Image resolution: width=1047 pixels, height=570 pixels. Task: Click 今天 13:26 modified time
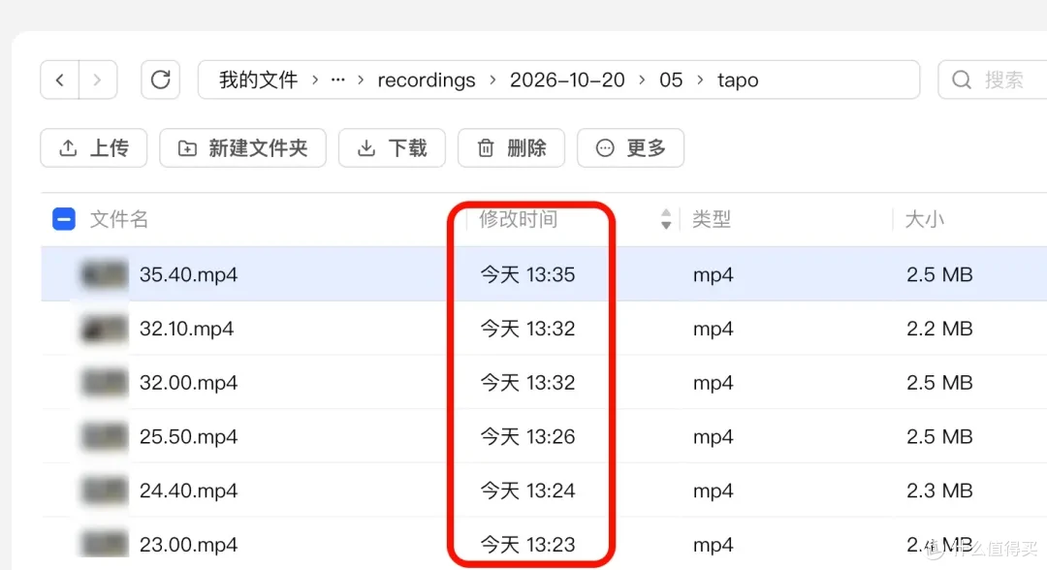527,437
